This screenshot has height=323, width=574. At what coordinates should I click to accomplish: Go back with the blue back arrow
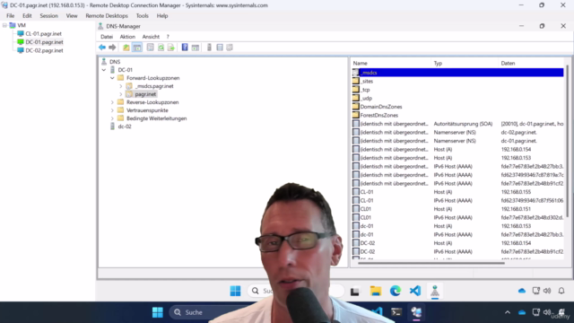pyautogui.click(x=102, y=48)
